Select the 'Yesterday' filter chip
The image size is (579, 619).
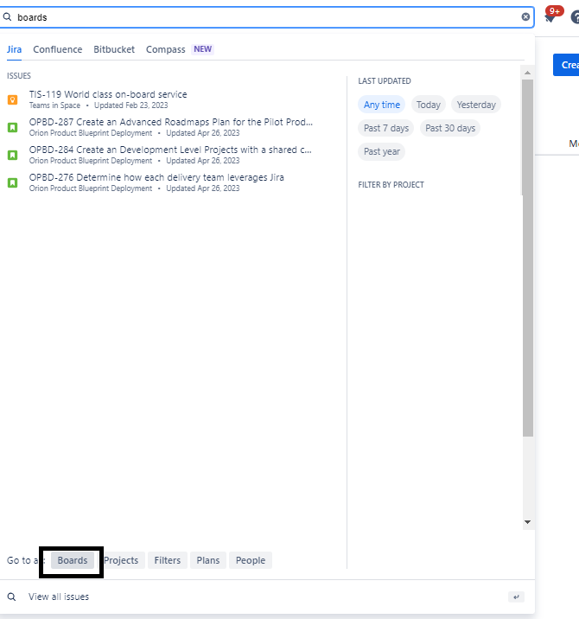point(476,105)
